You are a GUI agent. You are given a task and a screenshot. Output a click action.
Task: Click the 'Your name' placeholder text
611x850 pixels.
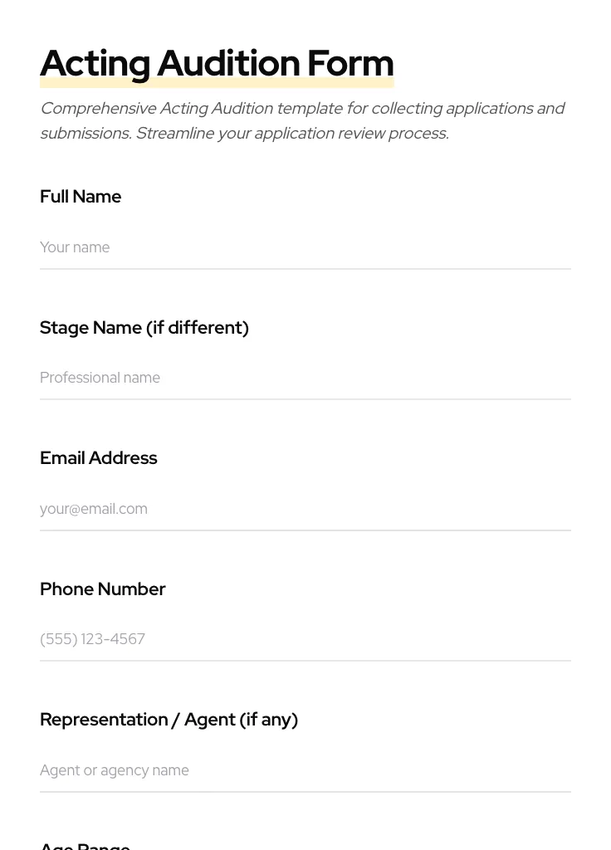click(75, 247)
